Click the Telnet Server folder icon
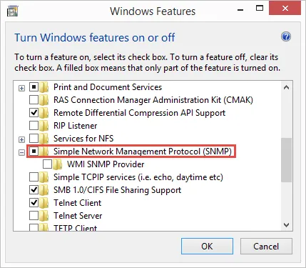This screenshot has height=268, width=306. coord(44,216)
